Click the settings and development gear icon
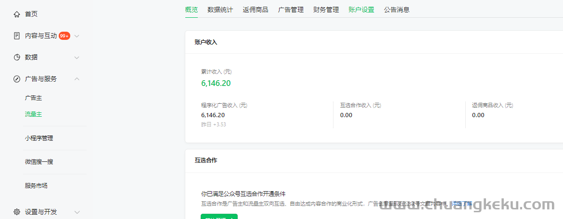 point(17,212)
